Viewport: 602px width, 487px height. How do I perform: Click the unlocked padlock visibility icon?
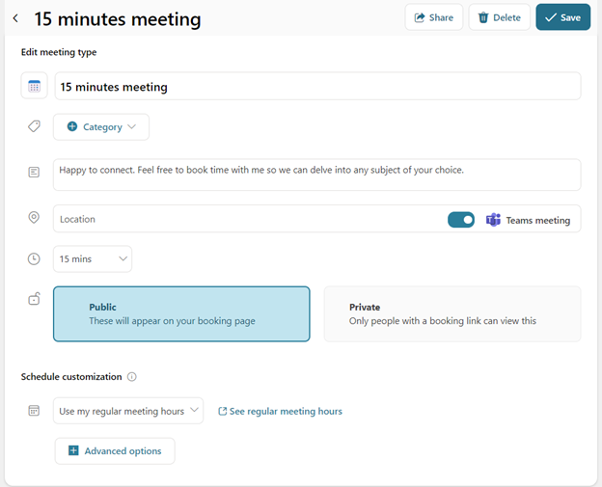point(34,299)
